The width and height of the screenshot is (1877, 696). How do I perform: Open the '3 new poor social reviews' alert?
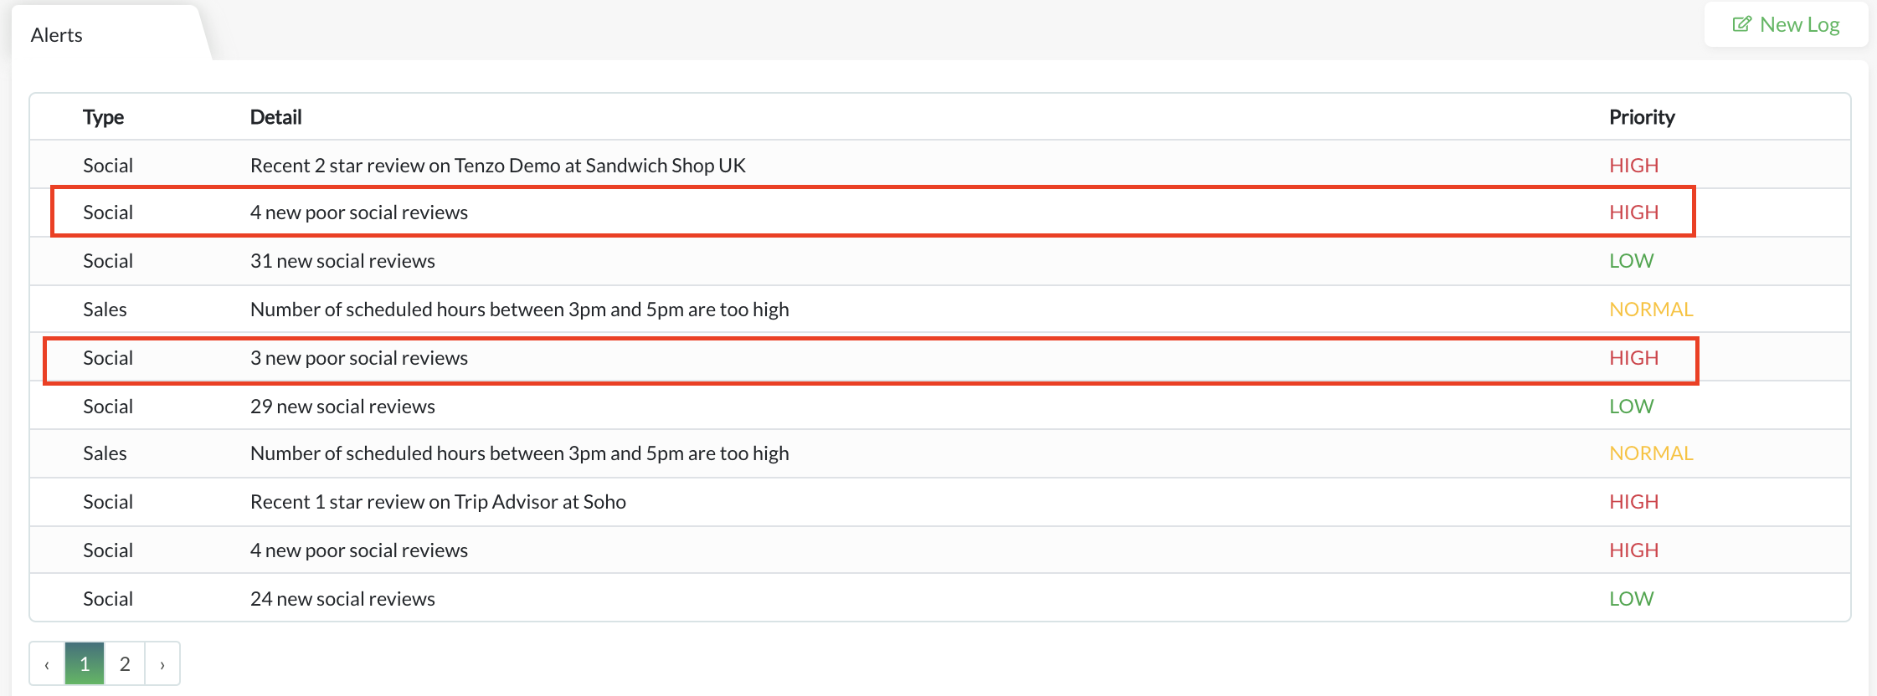click(939, 358)
